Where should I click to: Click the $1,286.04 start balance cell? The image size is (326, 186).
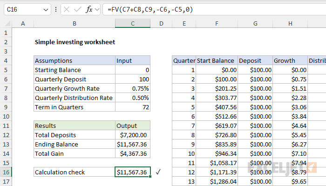pos(217,181)
